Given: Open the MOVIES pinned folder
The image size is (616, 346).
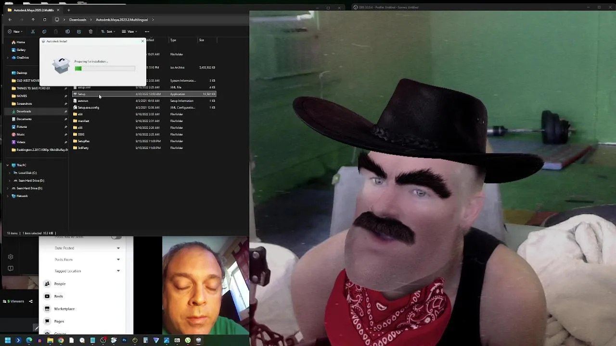Looking at the screenshot, I should 22,96.
